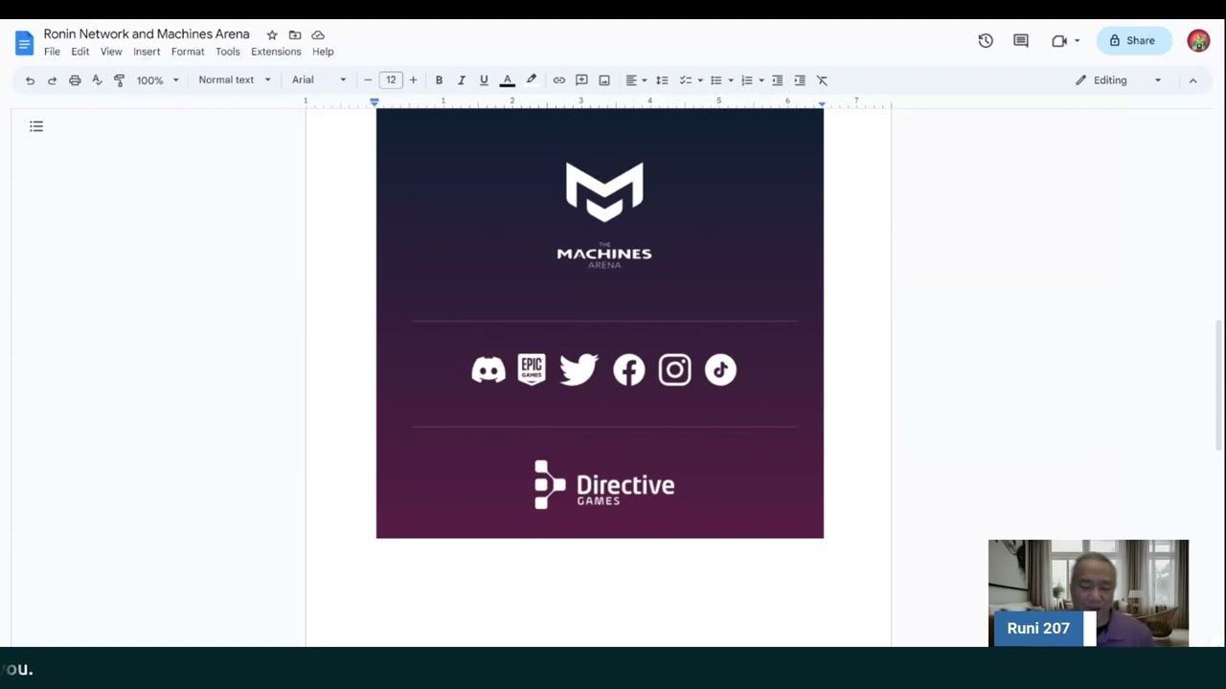Open the Editing mode dropdown
Screen dimensions: 1226x689
tap(1119, 80)
